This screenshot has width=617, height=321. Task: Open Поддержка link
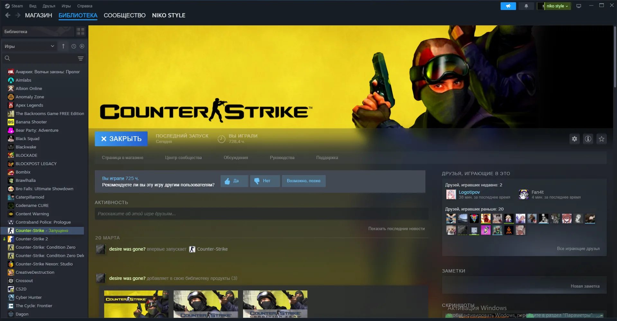(x=327, y=158)
